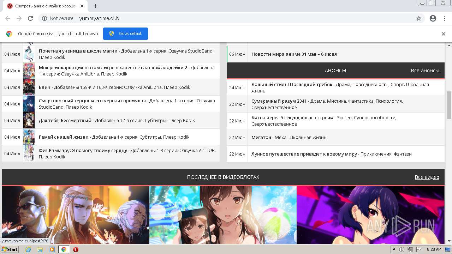
Task: Click the scrollbar up arrow
Action: tap(449, 45)
